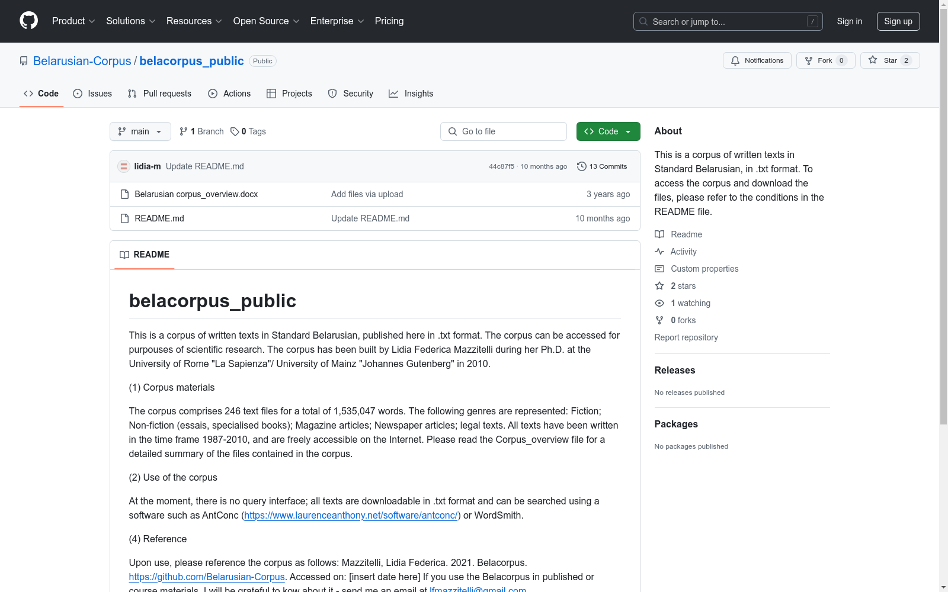Click the Sign in link

(x=850, y=21)
